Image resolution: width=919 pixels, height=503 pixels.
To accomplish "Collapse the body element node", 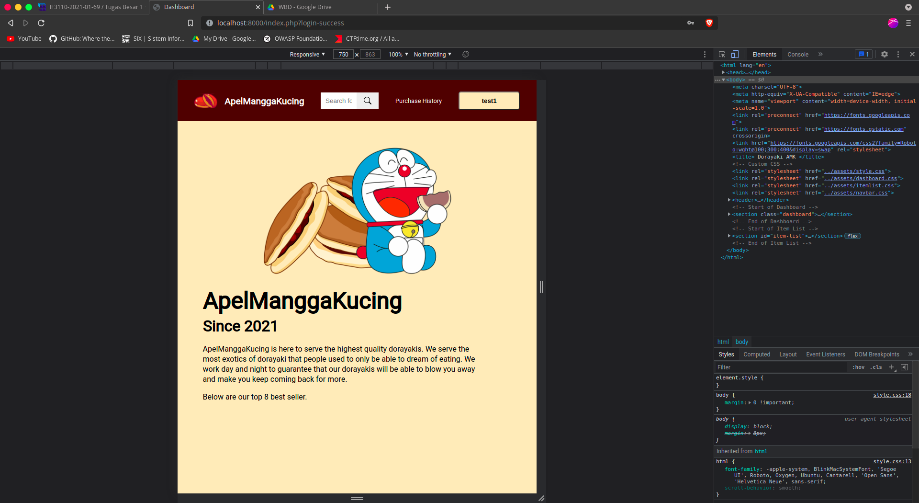I will (723, 80).
